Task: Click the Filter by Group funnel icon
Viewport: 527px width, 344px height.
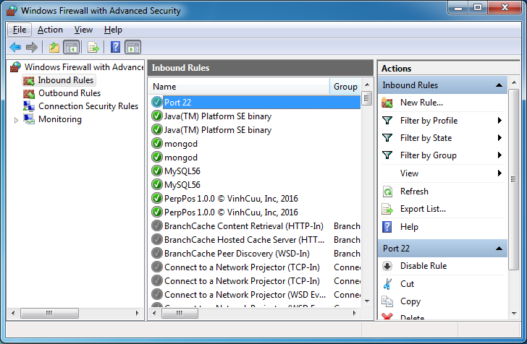Action: pyautogui.click(x=387, y=155)
